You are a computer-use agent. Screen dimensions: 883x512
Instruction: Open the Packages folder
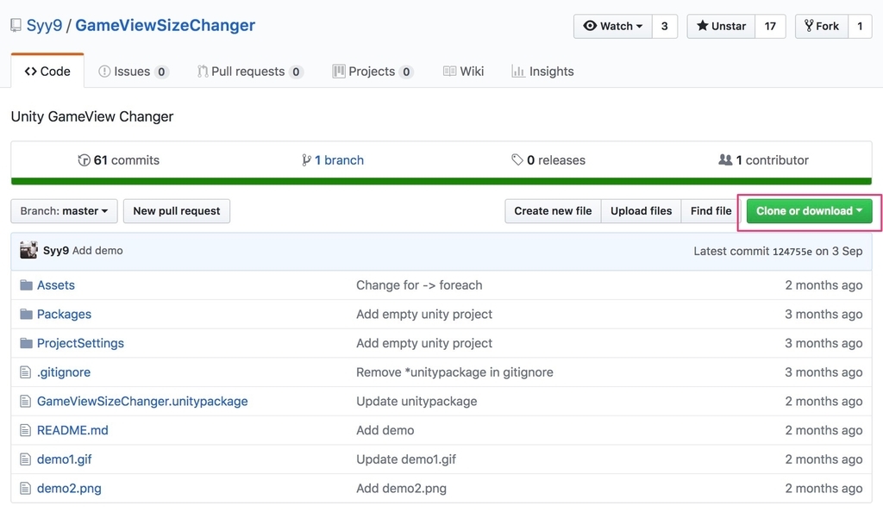(x=64, y=314)
